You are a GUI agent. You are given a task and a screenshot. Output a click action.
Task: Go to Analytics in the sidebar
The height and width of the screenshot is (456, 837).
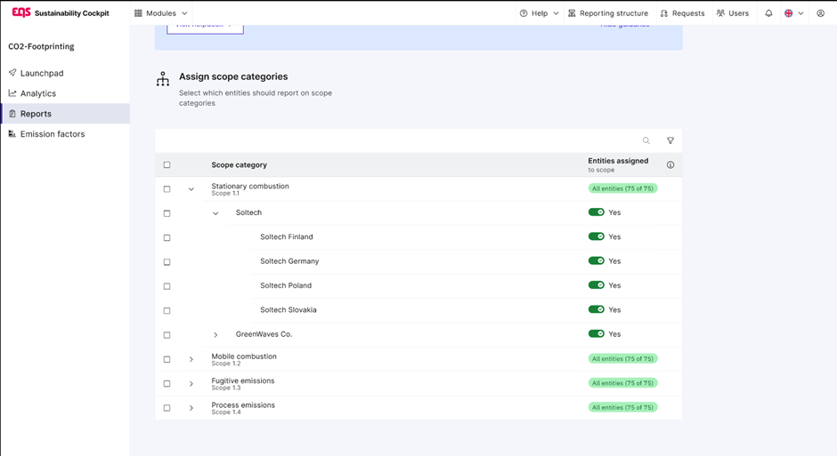click(37, 93)
